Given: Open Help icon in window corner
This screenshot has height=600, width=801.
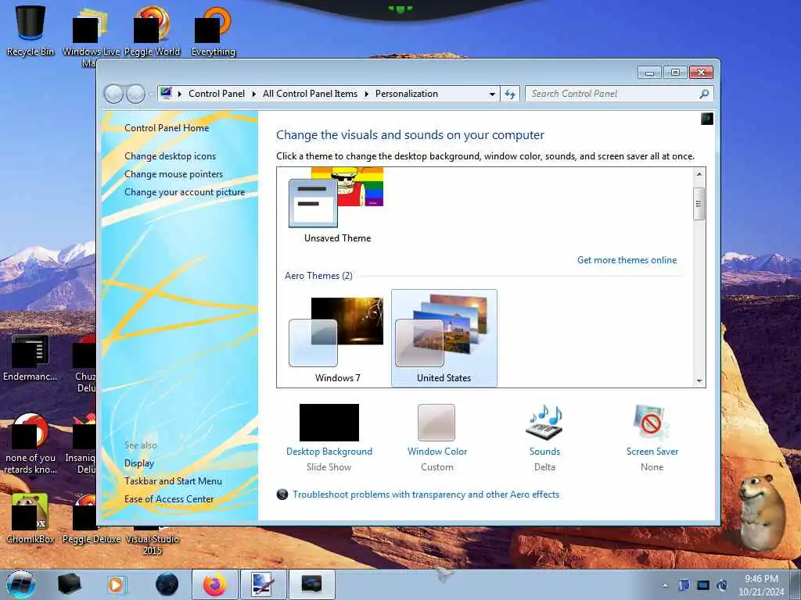Looking at the screenshot, I should [x=707, y=119].
